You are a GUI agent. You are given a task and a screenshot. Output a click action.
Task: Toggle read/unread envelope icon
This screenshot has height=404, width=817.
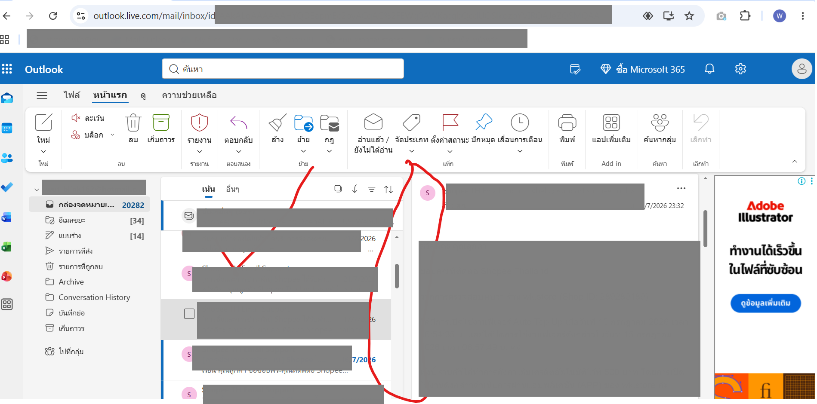(x=373, y=122)
